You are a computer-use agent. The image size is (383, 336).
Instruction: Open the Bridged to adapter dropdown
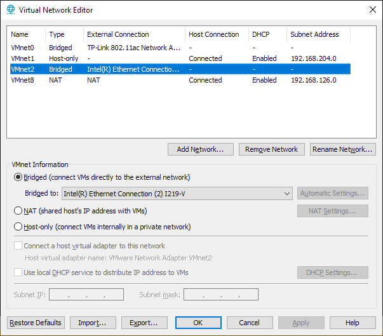point(177,194)
